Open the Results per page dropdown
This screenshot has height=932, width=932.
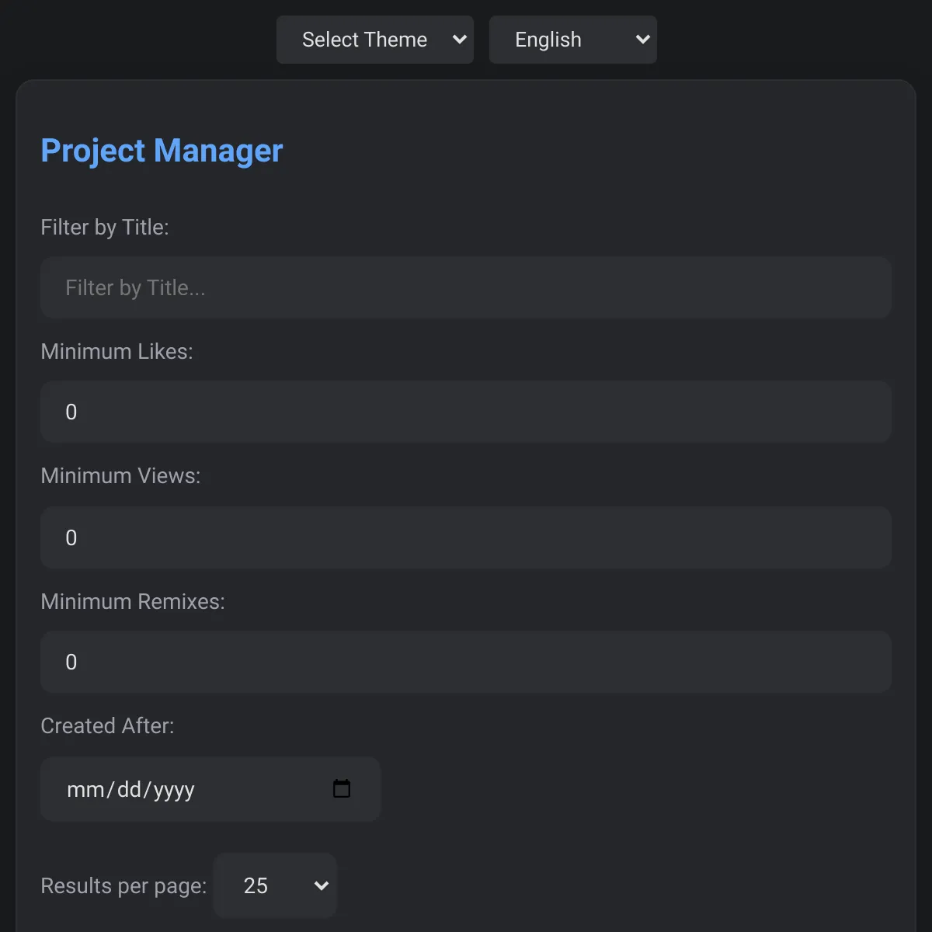275,885
